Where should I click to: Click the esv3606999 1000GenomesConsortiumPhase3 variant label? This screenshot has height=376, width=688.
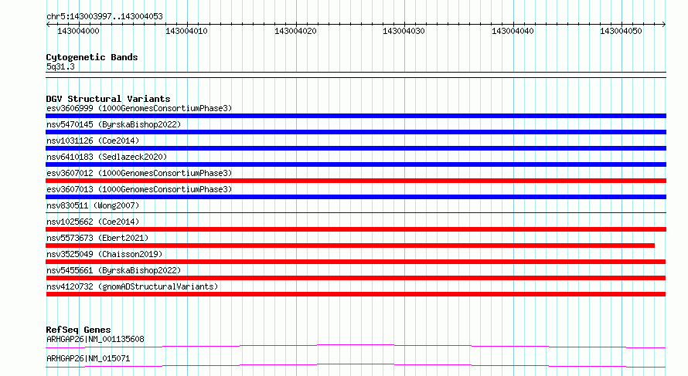[139, 108]
